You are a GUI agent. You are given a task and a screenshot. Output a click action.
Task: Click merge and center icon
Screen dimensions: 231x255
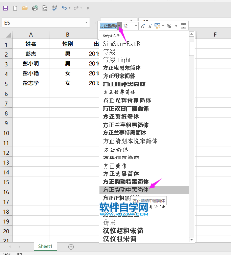tap(183, 26)
